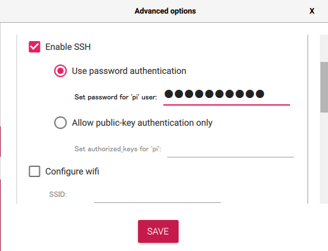The height and width of the screenshot is (251, 328).
Task: Click into the SSID text field
Action: tap(158, 195)
